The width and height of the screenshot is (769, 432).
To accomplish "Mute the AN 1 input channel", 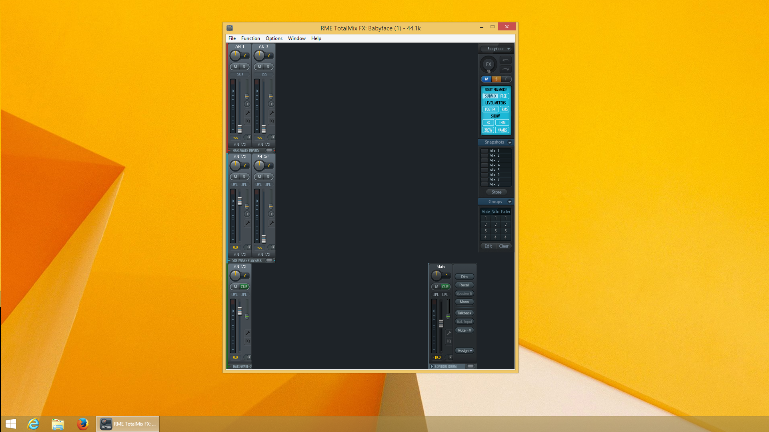I will click(235, 67).
